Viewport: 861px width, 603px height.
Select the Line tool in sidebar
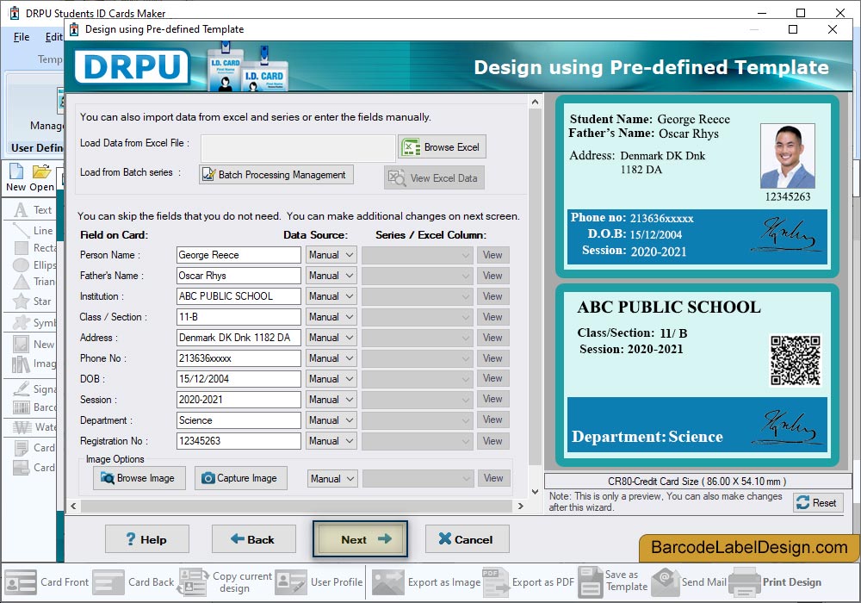[33, 231]
